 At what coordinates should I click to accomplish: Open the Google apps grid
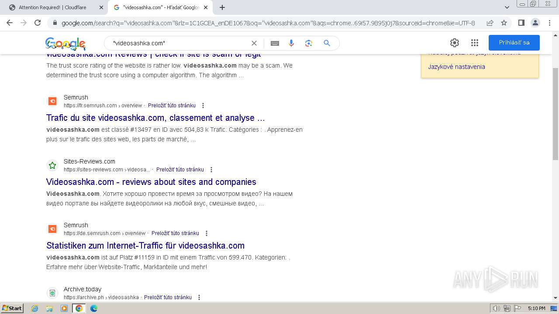point(475,43)
